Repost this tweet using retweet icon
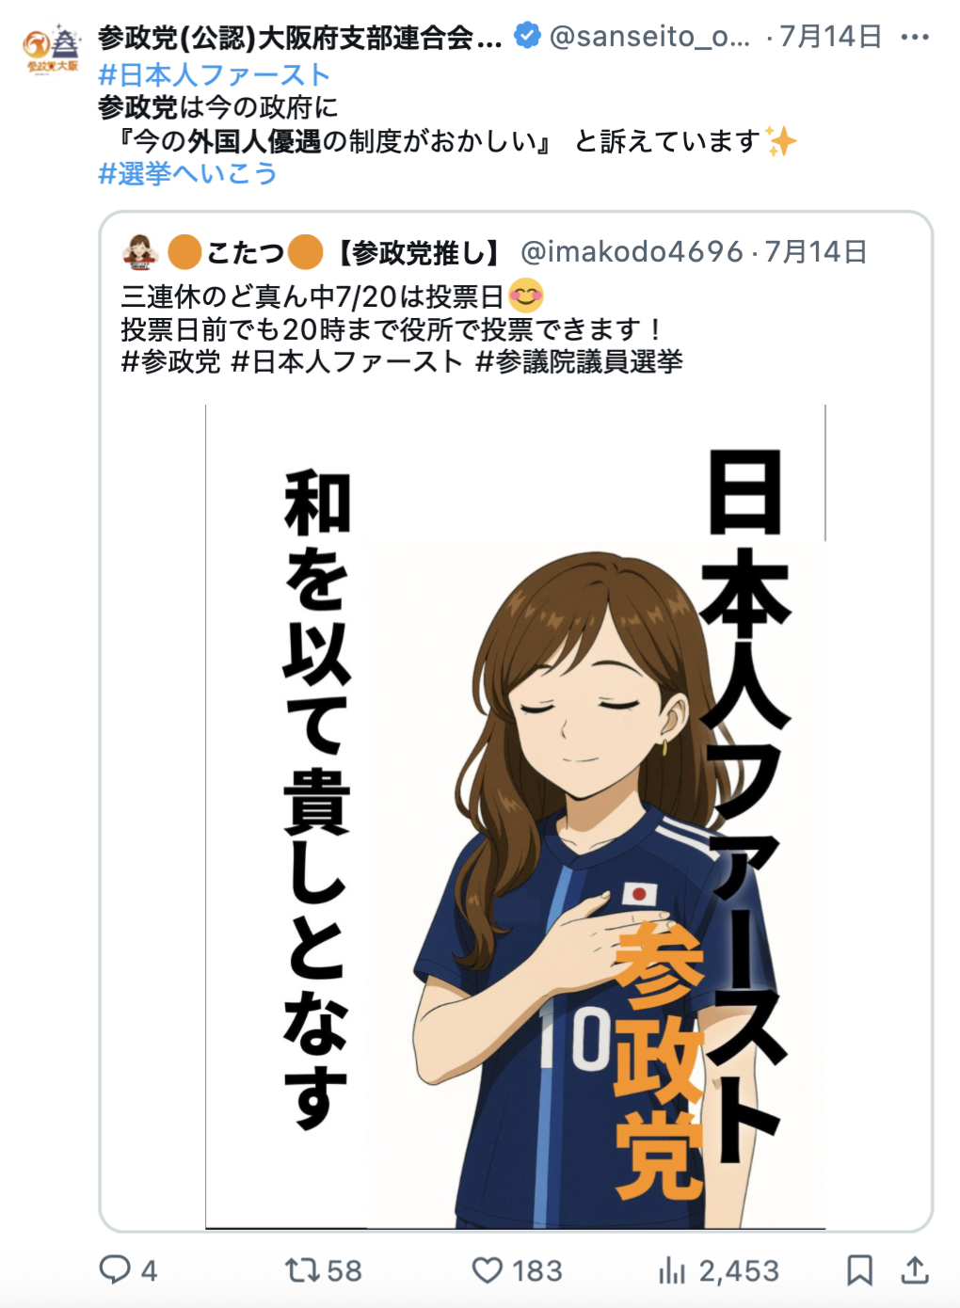Viewport: 960px width, 1308px height. [x=302, y=1270]
